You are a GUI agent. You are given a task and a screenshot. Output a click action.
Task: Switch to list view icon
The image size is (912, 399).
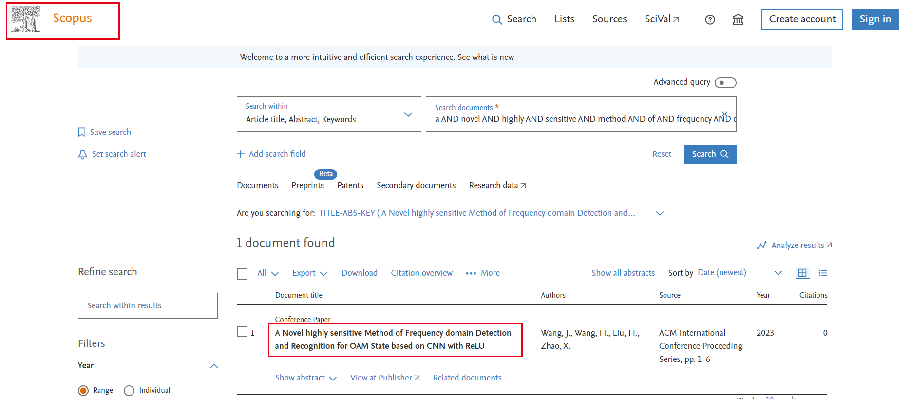pos(823,273)
